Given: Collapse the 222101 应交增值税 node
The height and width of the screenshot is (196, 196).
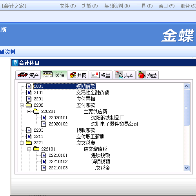Looking at the screenshot, I should click(x=29, y=149).
